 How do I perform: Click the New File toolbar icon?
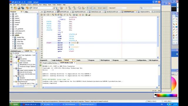point(12,8)
